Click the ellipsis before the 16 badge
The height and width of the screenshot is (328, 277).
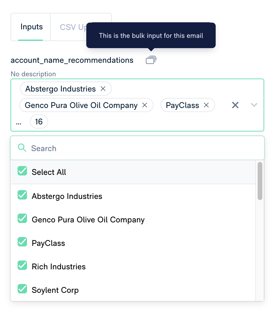pyautogui.click(x=18, y=123)
